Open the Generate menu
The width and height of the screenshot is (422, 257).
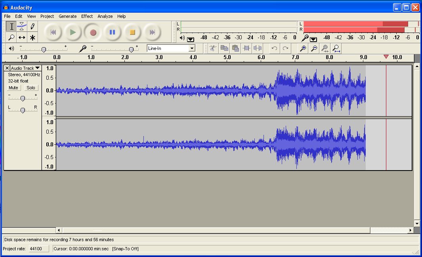click(x=67, y=16)
